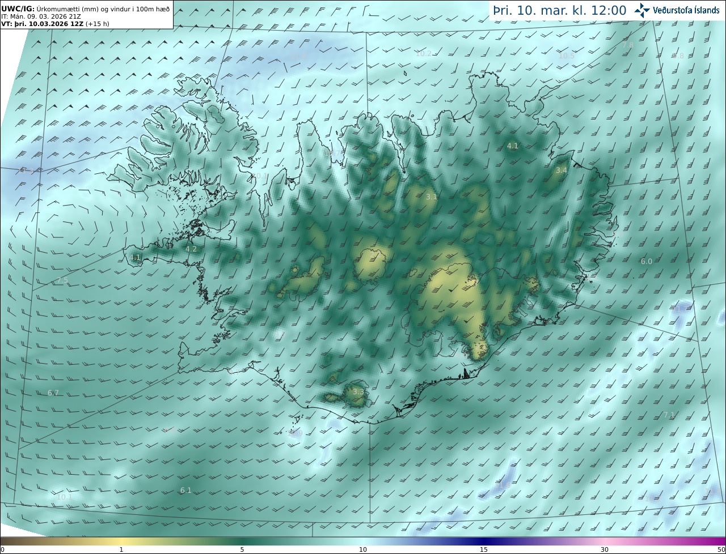
Task: Click the 7.5 value off the west coast
Action: (62, 280)
